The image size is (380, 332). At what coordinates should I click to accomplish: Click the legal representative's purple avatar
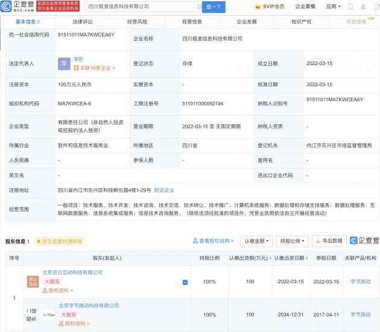(x=64, y=64)
